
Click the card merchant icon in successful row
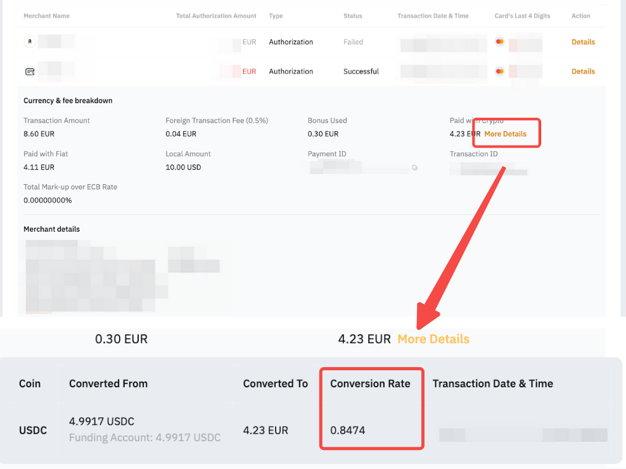[29, 72]
